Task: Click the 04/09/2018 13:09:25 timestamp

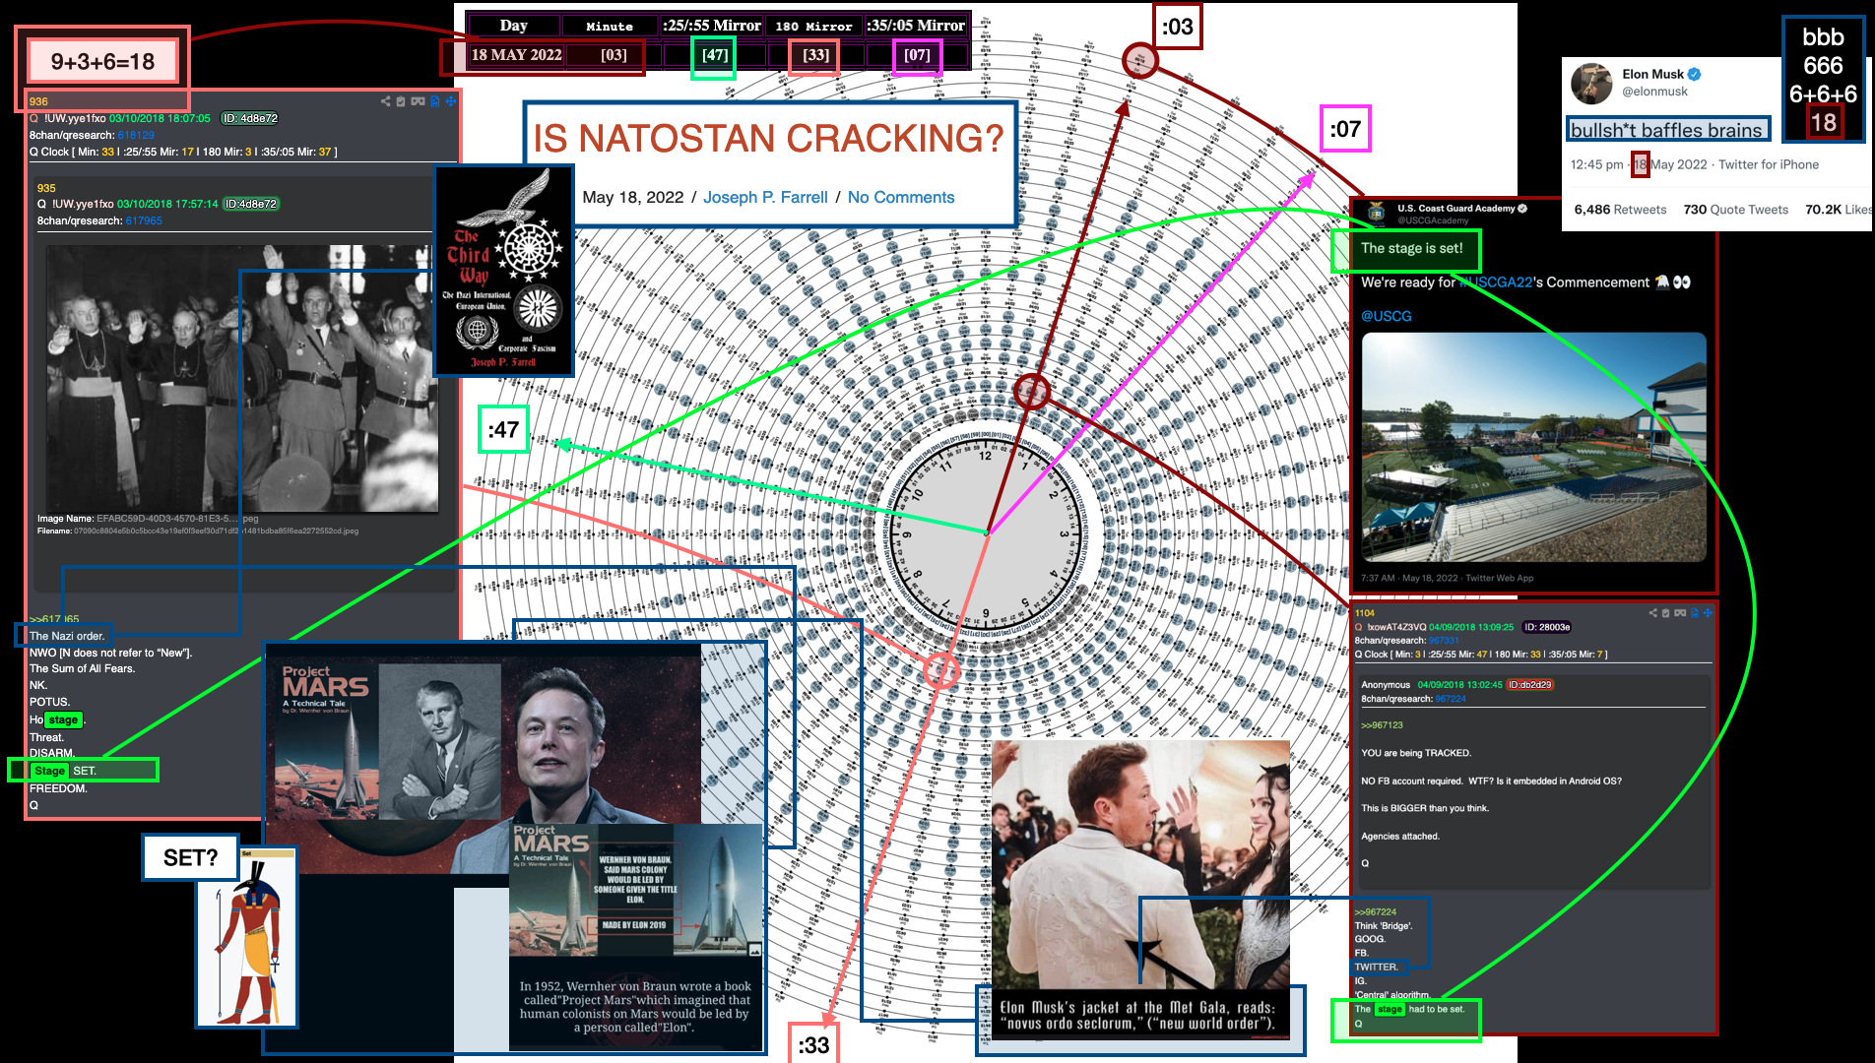Action: pos(1471,627)
